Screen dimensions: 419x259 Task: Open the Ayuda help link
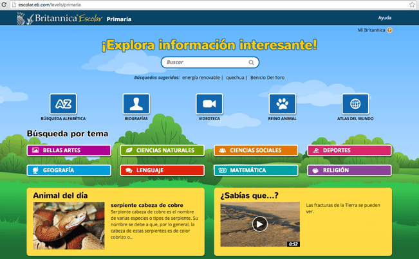(x=385, y=18)
